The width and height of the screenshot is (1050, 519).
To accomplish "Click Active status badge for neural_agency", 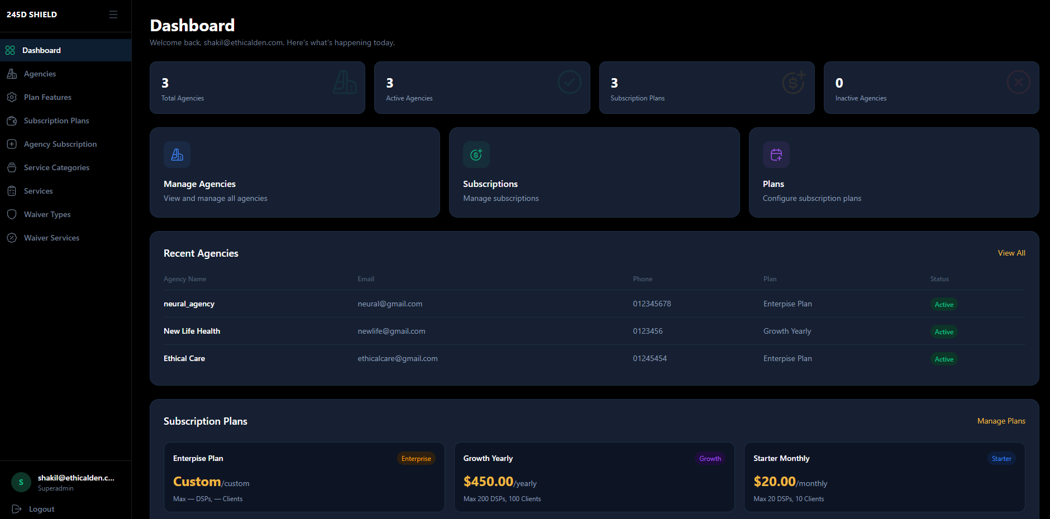I will (x=944, y=305).
